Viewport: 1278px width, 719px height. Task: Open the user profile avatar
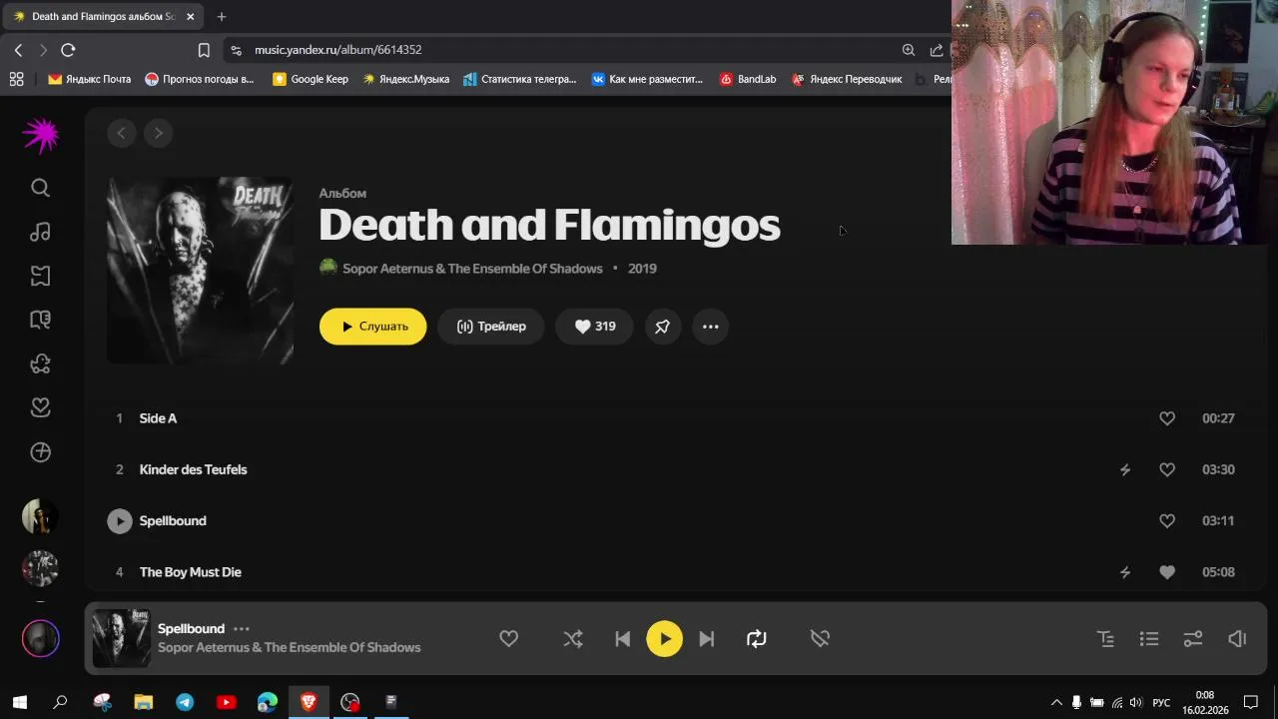[41, 639]
